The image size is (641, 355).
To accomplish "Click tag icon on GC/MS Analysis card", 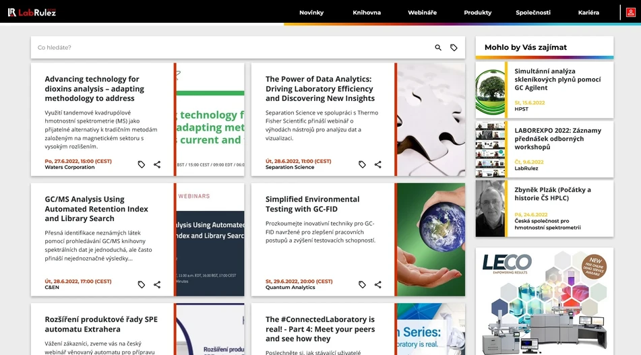I will tap(142, 284).
